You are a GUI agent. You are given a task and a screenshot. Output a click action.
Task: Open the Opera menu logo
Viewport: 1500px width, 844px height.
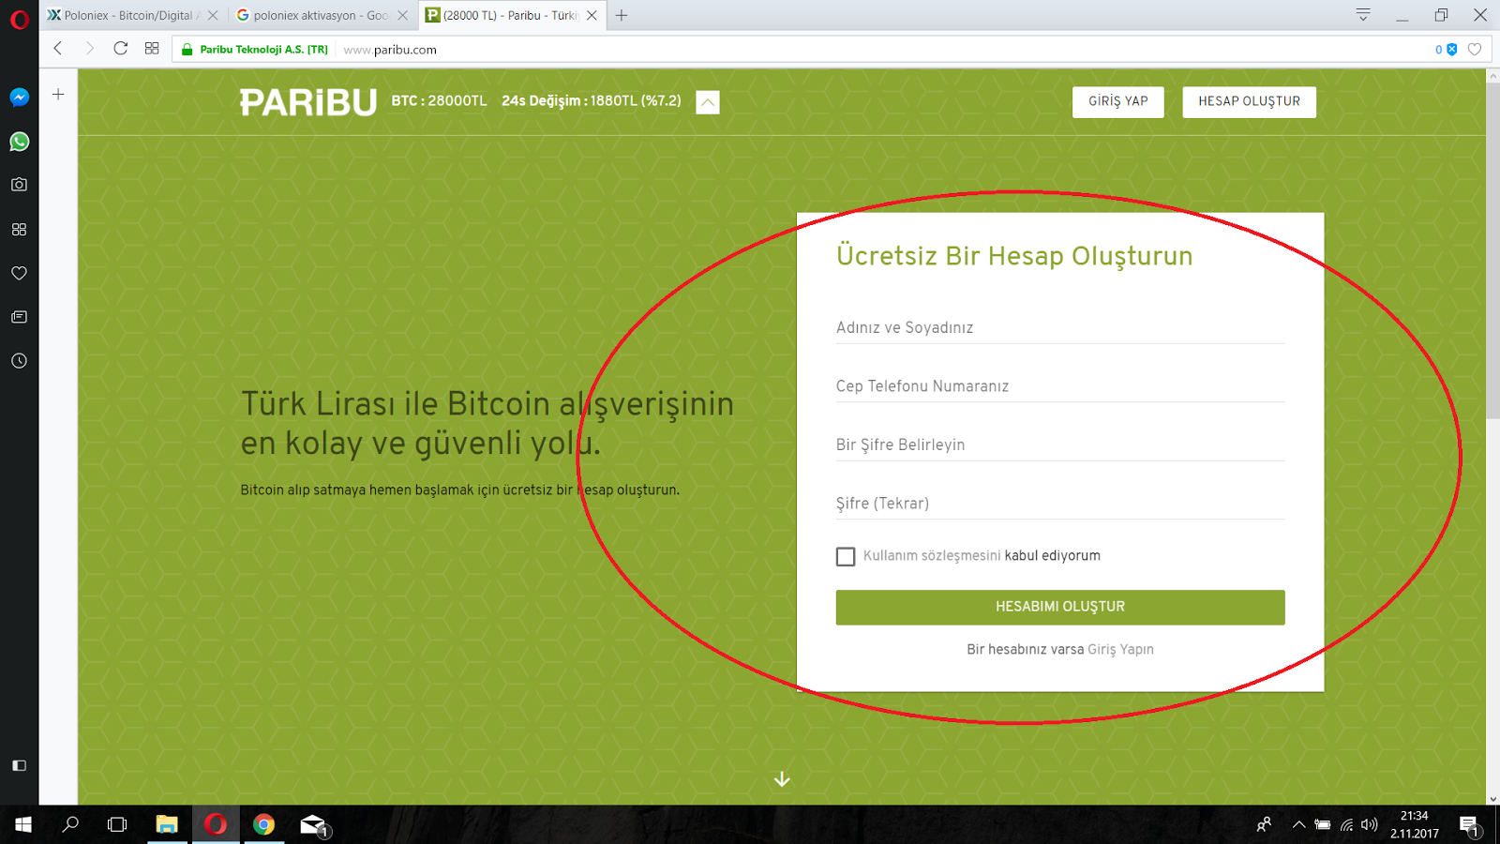point(19,19)
